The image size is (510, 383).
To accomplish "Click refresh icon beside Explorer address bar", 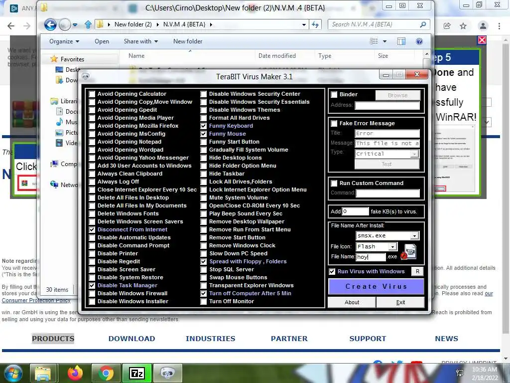I will 315,24.
